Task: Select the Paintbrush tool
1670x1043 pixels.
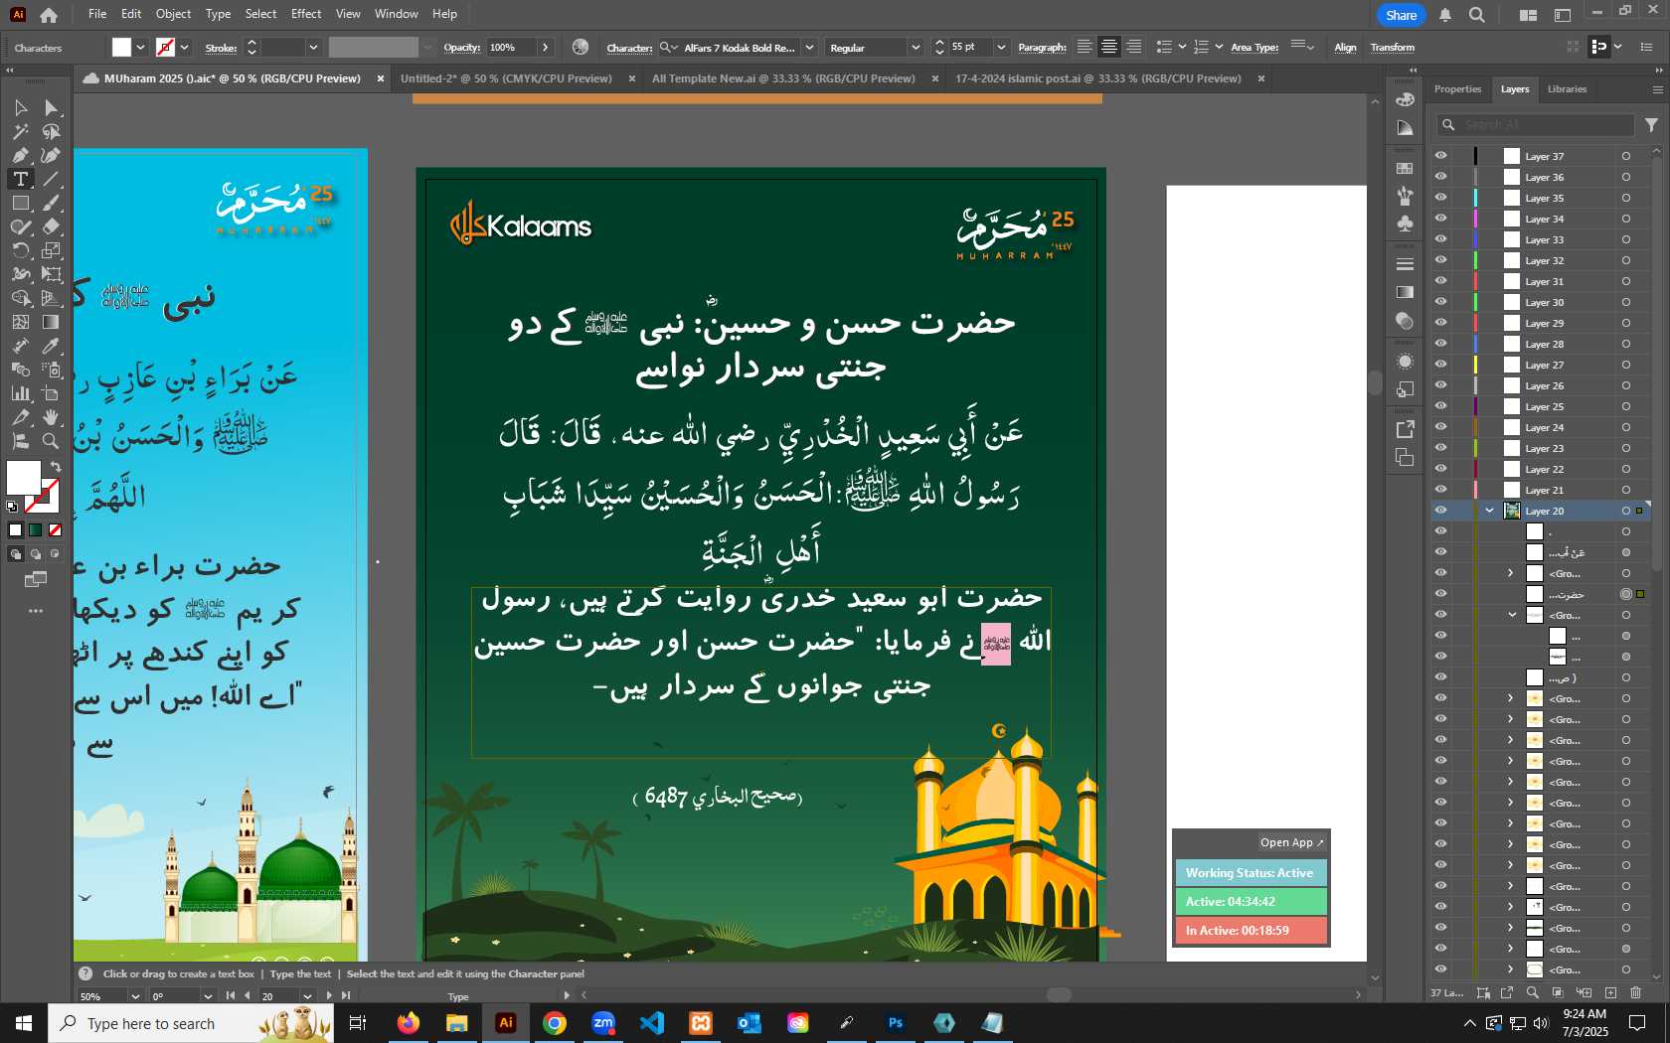Action: (52, 203)
